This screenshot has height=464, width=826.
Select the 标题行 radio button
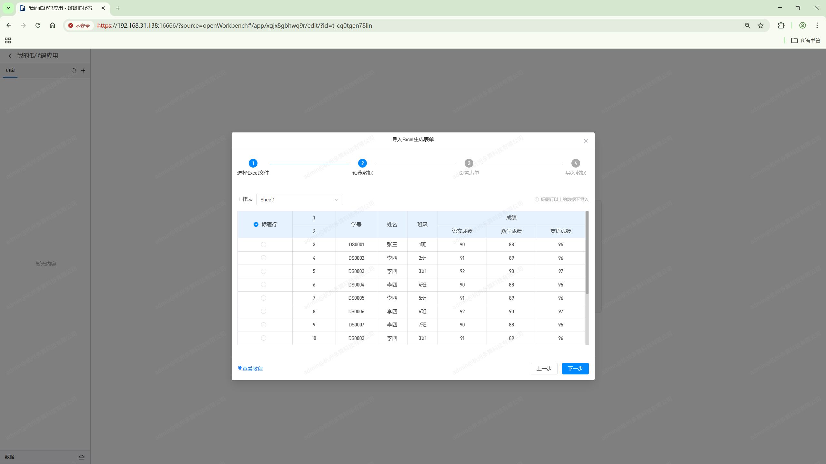click(256, 224)
